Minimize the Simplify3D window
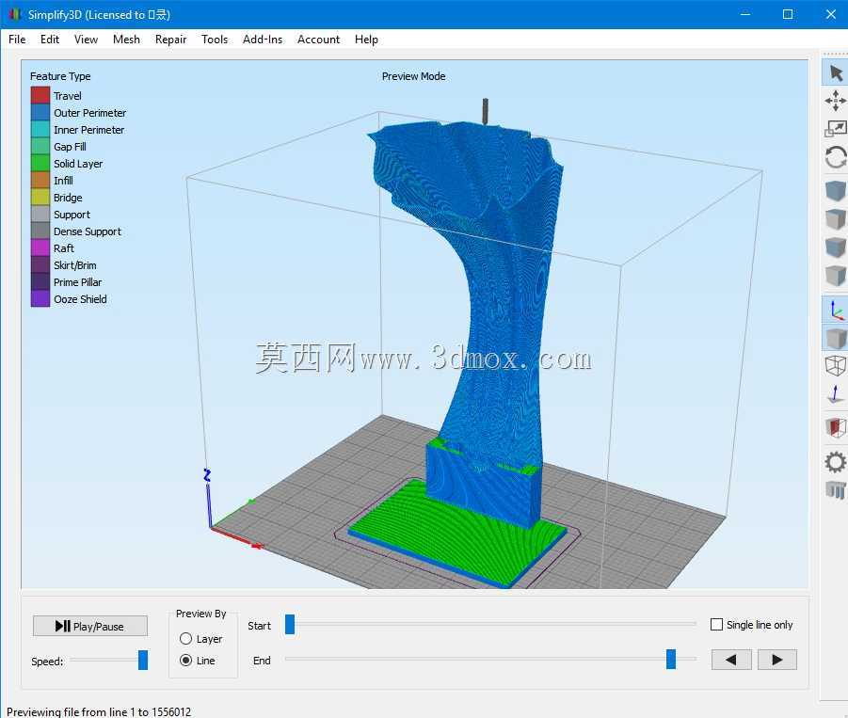Viewport: 848px width, 718px height. point(745,15)
